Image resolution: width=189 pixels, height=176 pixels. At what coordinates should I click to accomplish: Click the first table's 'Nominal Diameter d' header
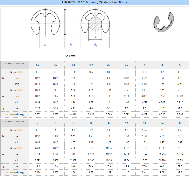[15, 65]
